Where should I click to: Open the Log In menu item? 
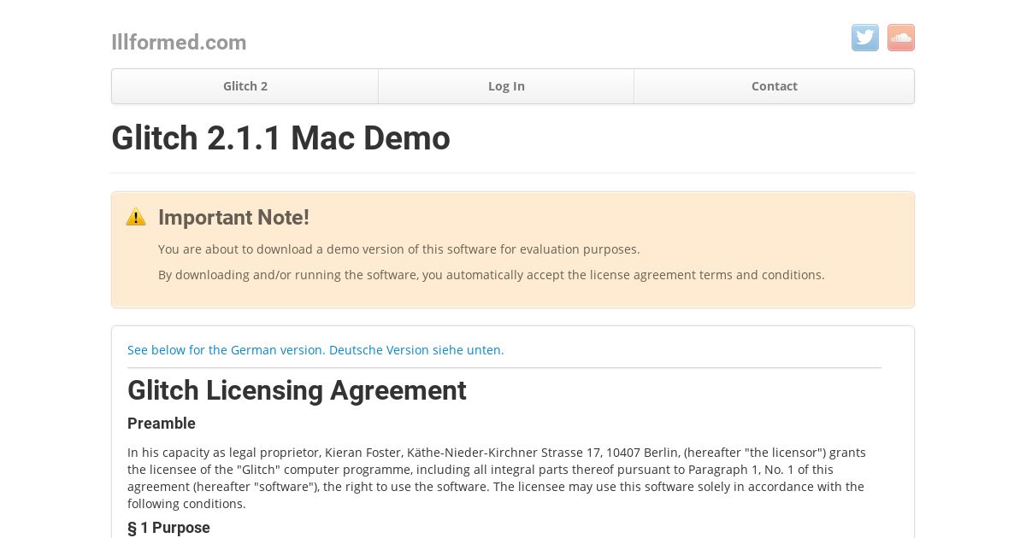tap(506, 86)
